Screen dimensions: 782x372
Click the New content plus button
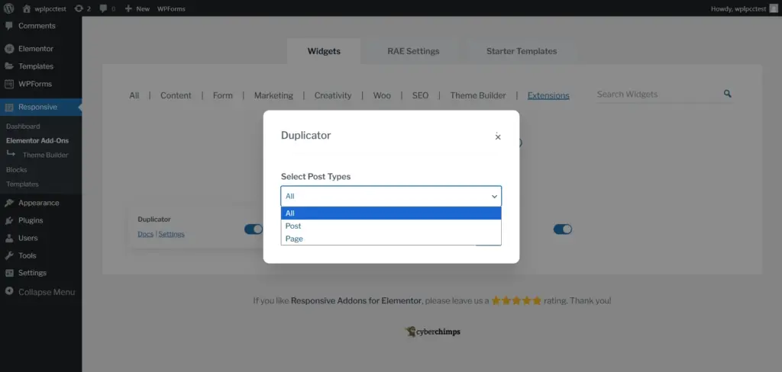137,8
